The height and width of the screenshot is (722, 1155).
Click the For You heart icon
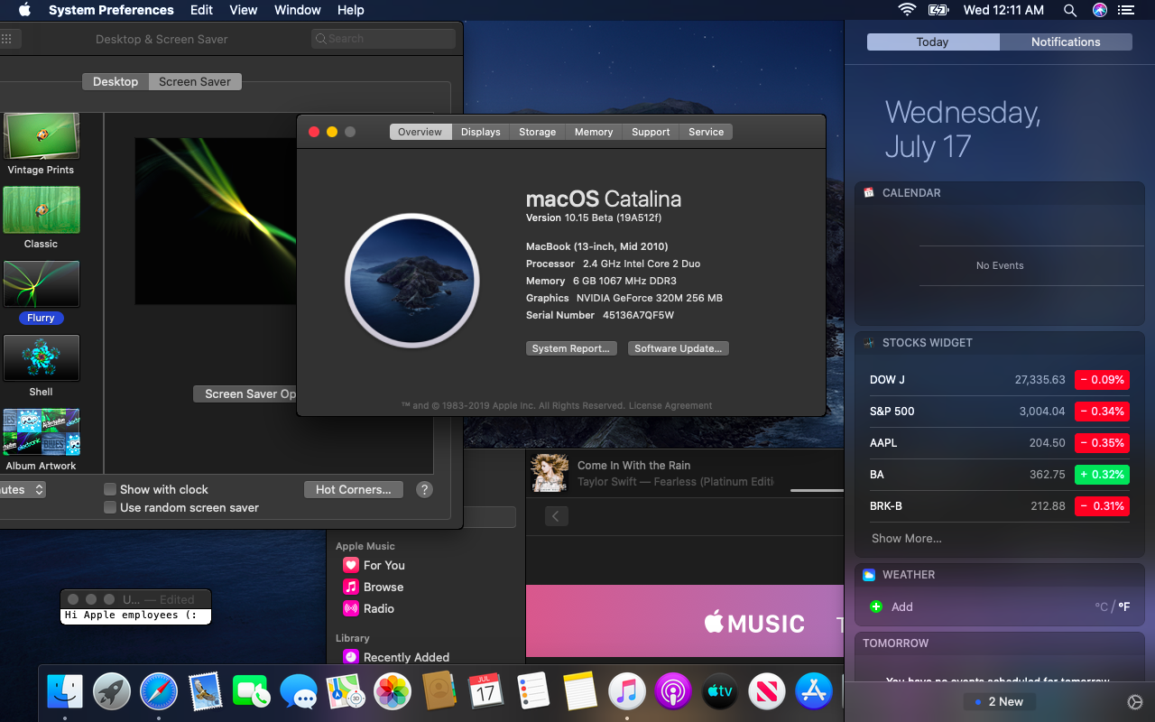click(x=351, y=565)
